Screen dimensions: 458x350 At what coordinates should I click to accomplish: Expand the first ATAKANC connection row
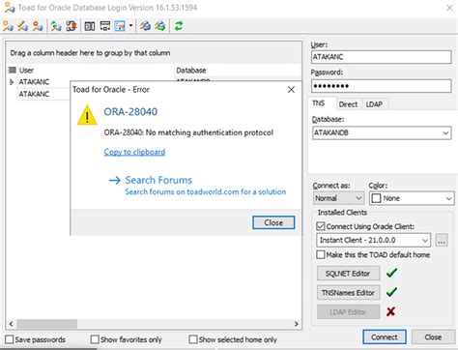[12, 82]
